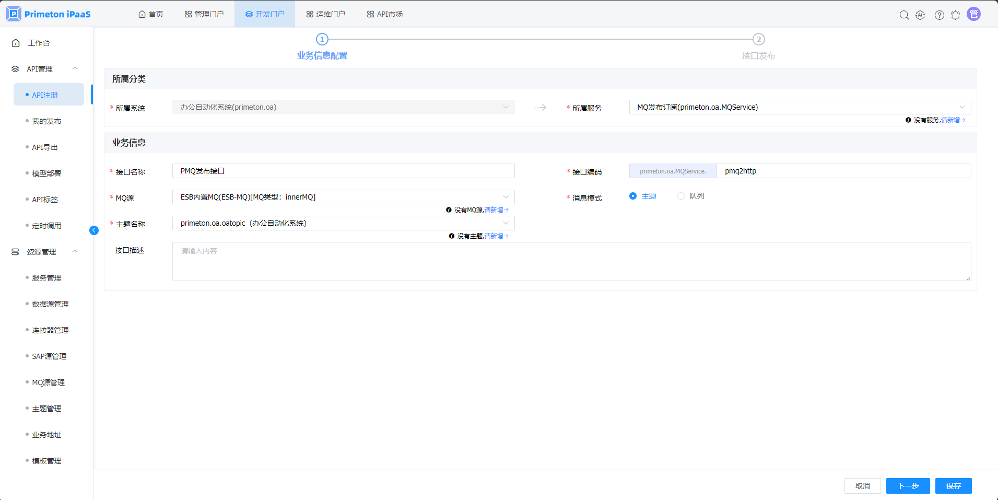998x500 pixels.
Task: Click the user avatar icon
Action: 973,14
